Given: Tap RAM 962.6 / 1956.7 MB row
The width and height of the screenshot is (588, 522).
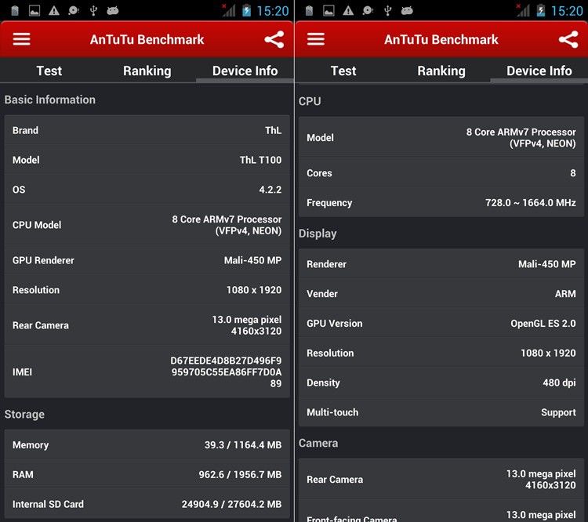Looking at the screenshot, I should tap(147, 474).
